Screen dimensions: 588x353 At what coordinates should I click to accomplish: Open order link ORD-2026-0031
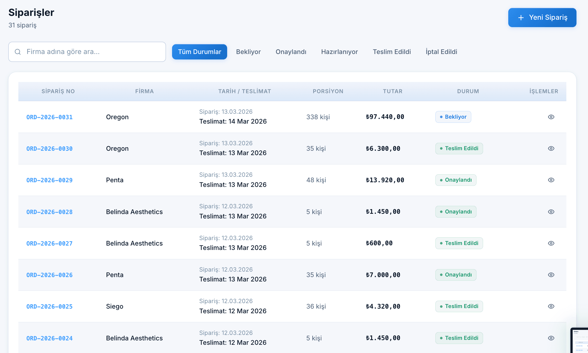[x=49, y=117]
